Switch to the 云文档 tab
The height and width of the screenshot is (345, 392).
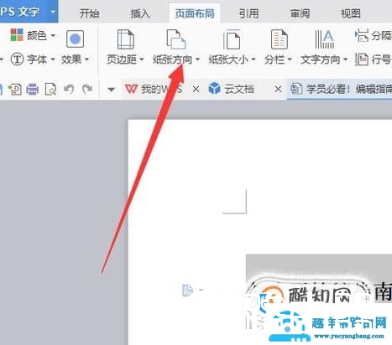[x=232, y=89]
